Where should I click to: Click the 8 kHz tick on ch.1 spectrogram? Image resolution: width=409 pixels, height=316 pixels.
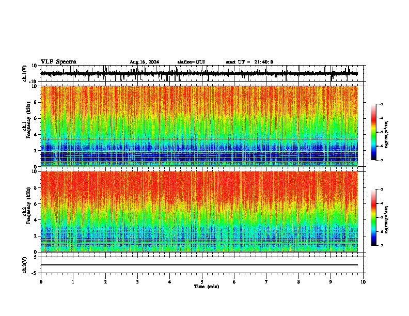36,102
